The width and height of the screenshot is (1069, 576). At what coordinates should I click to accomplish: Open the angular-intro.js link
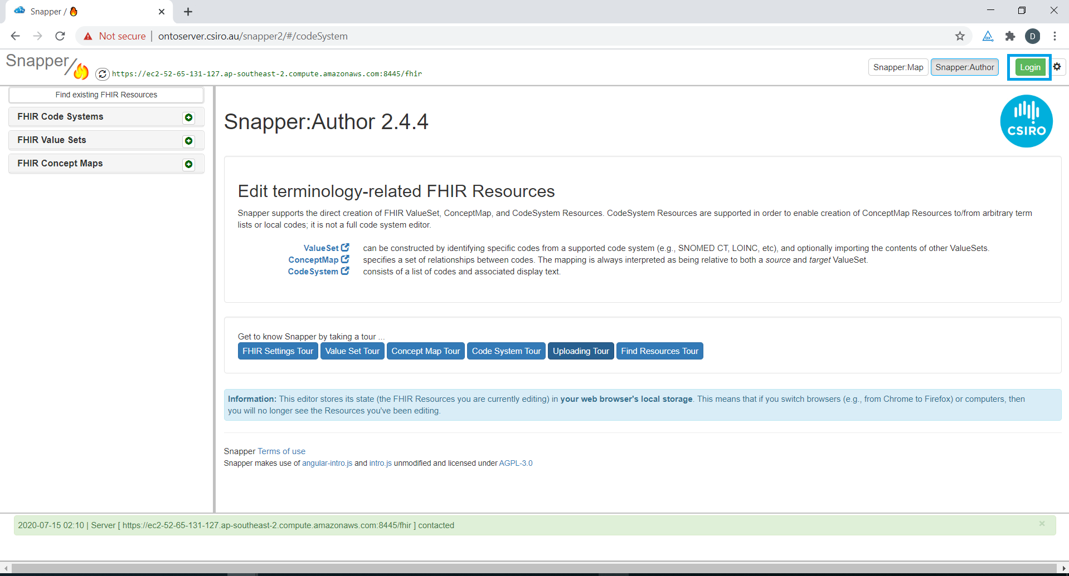pos(327,463)
